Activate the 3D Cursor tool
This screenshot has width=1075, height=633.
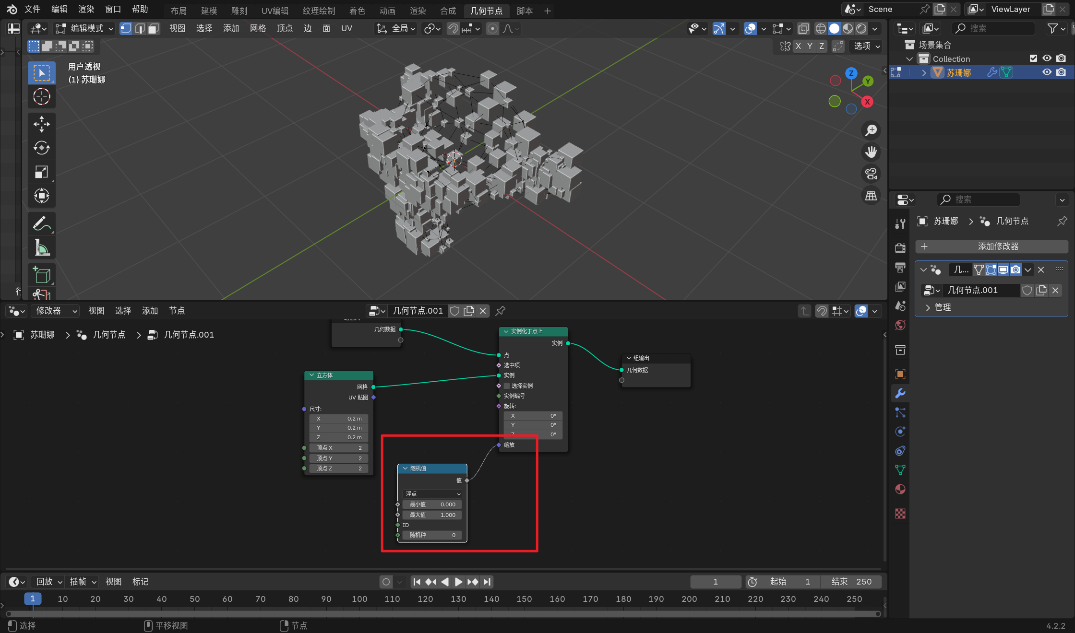[x=41, y=96]
